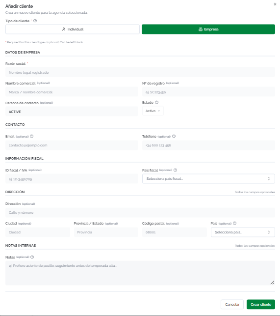Viewport: 280px width, 316px height.
Task: Click into the Nombre comercial field
Action: click(x=72, y=92)
